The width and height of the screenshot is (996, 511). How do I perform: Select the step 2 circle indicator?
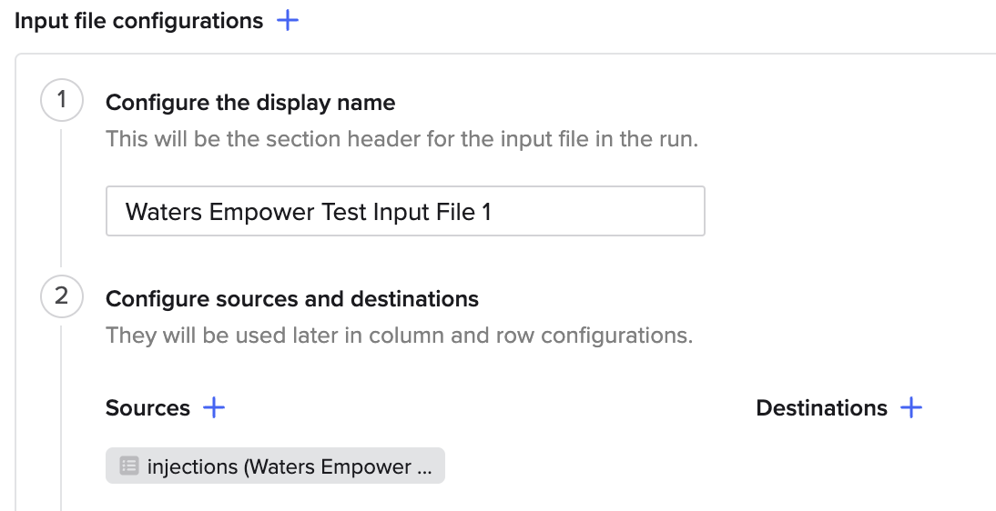pyautogui.click(x=62, y=296)
